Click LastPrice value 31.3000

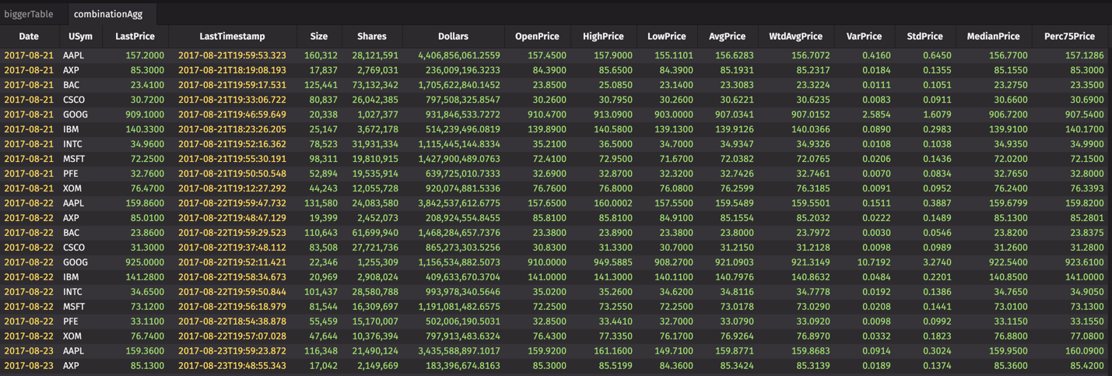point(147,248)
